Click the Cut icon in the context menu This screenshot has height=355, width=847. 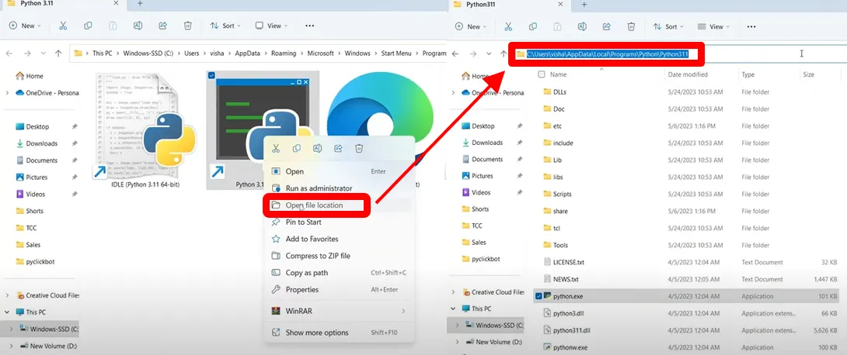[x=277, y=149]
